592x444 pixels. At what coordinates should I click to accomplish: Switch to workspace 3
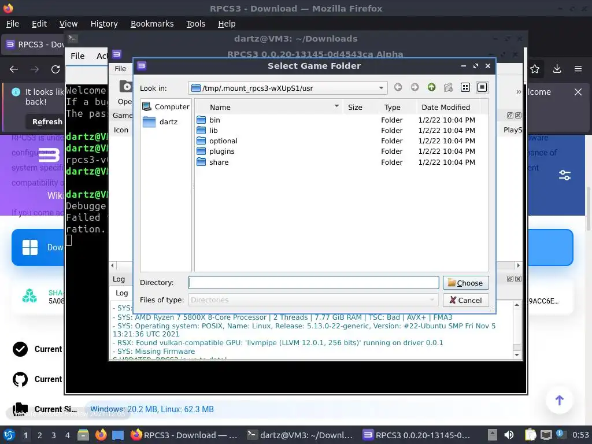pyautogui.click(x=53, y=435)
